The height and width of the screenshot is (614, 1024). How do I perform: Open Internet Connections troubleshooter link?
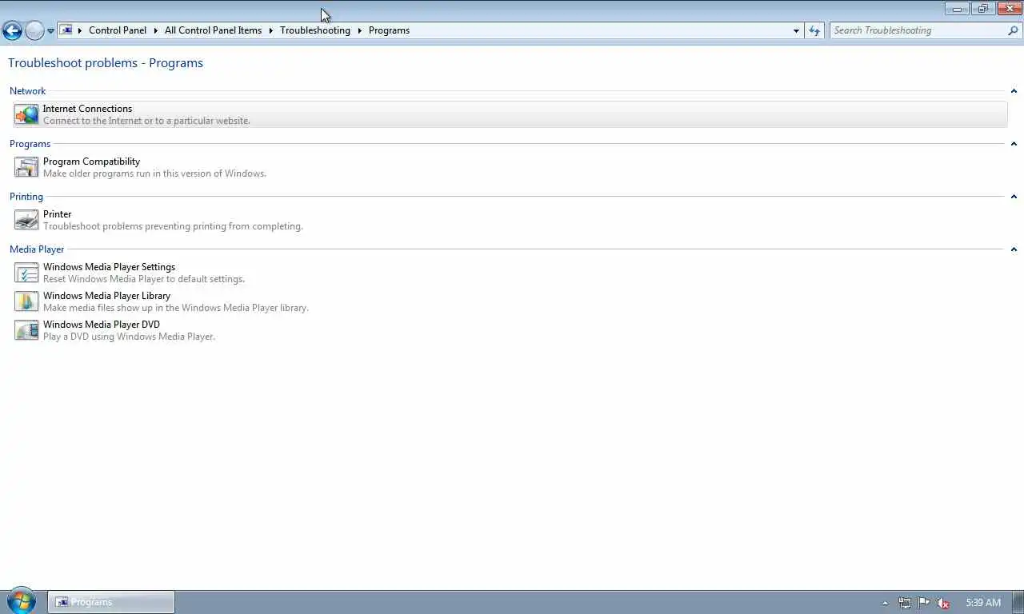point(87,109)
